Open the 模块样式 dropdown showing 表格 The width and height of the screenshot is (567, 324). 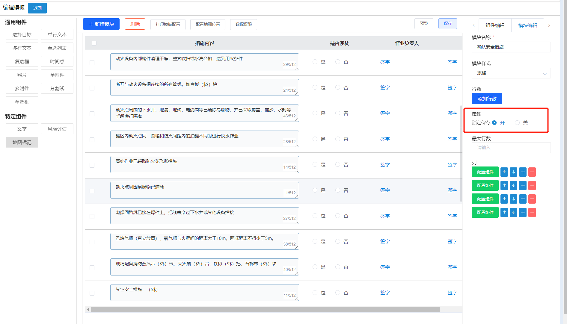tap(511, 73)
